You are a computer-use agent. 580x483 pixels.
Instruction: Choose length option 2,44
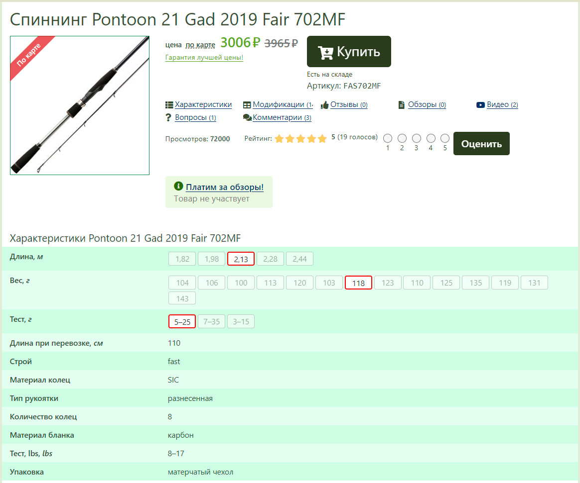coord(299,259)
